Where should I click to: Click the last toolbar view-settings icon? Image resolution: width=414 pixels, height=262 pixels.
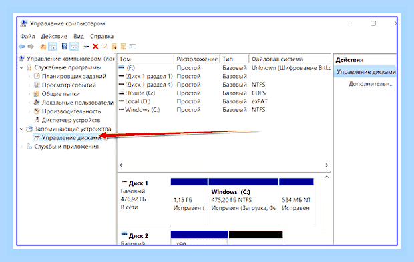pos(132,47)
